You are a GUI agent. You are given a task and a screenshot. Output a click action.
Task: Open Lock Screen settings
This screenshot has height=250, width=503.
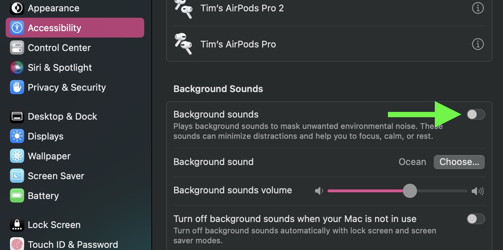[x=54, y=225]
